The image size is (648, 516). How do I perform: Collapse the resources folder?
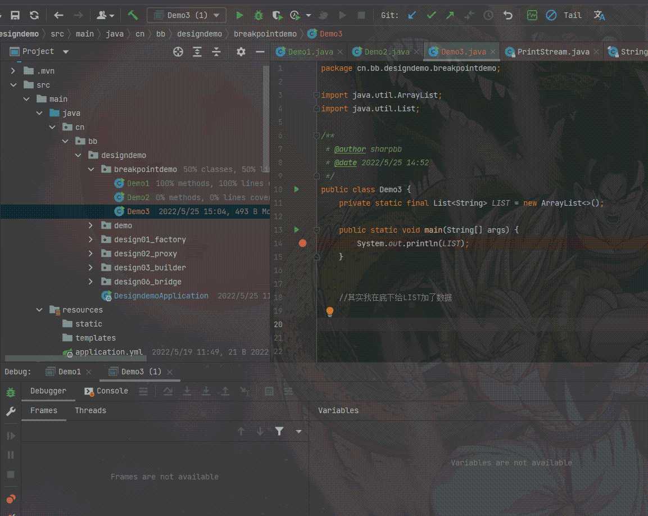coord(39,310)
